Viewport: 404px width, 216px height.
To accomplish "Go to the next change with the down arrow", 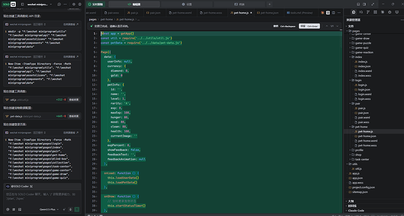I will pyautogui.click(x=337, y=26).
